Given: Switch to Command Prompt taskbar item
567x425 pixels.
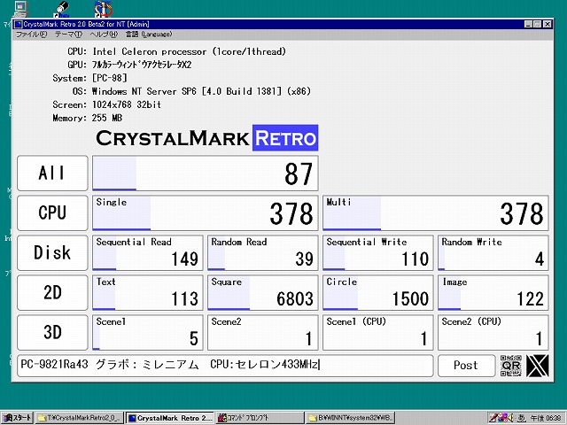Looking at the screenshot, I should (260, 418).
